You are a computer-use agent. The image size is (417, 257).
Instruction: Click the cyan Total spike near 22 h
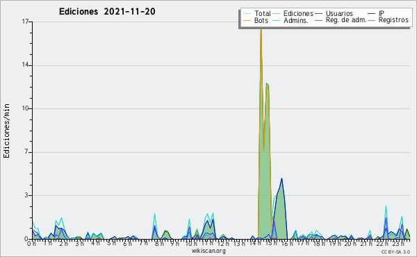pos(386,206)
